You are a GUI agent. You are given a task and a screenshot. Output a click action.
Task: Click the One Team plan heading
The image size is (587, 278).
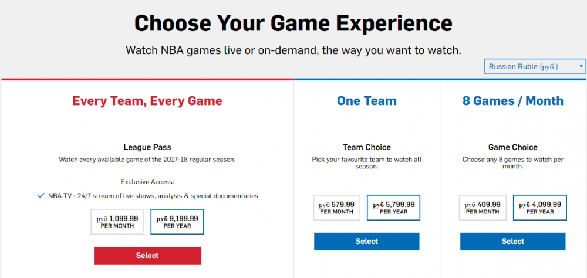(367, 101)
